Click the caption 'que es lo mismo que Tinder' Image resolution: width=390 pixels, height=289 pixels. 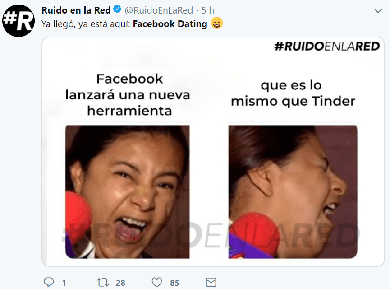pos(293,93)
